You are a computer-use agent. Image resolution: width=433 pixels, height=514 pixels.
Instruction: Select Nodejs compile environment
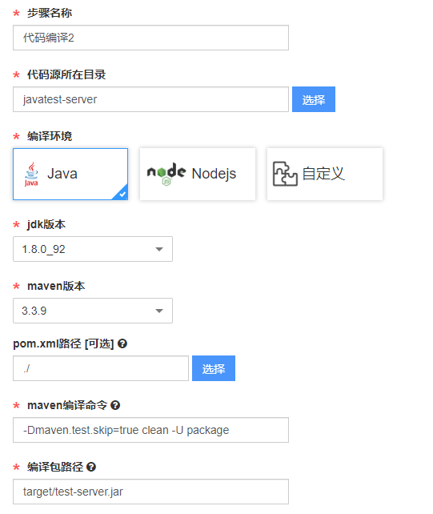point(198,174)
